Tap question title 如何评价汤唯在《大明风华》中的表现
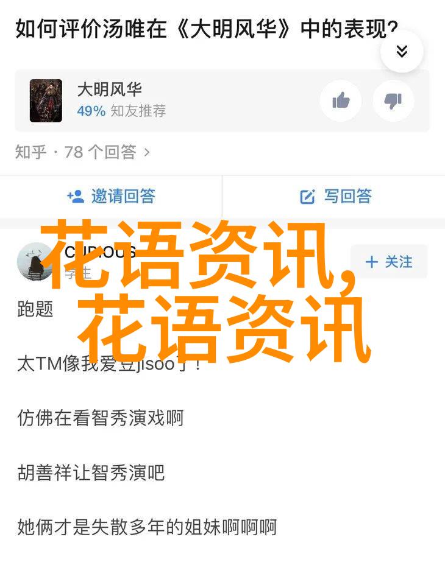The image size is (445, 565). 207,29
